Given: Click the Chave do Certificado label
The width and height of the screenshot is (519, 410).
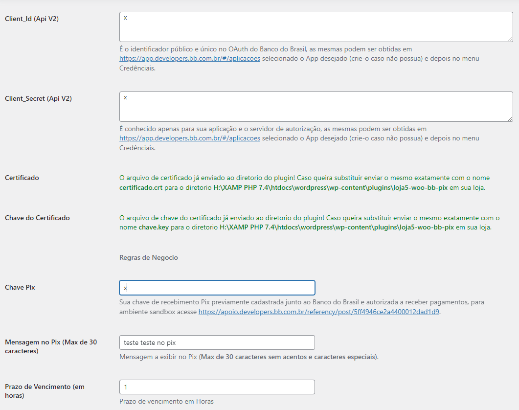Looking at the screenshot, I should 37,218.
